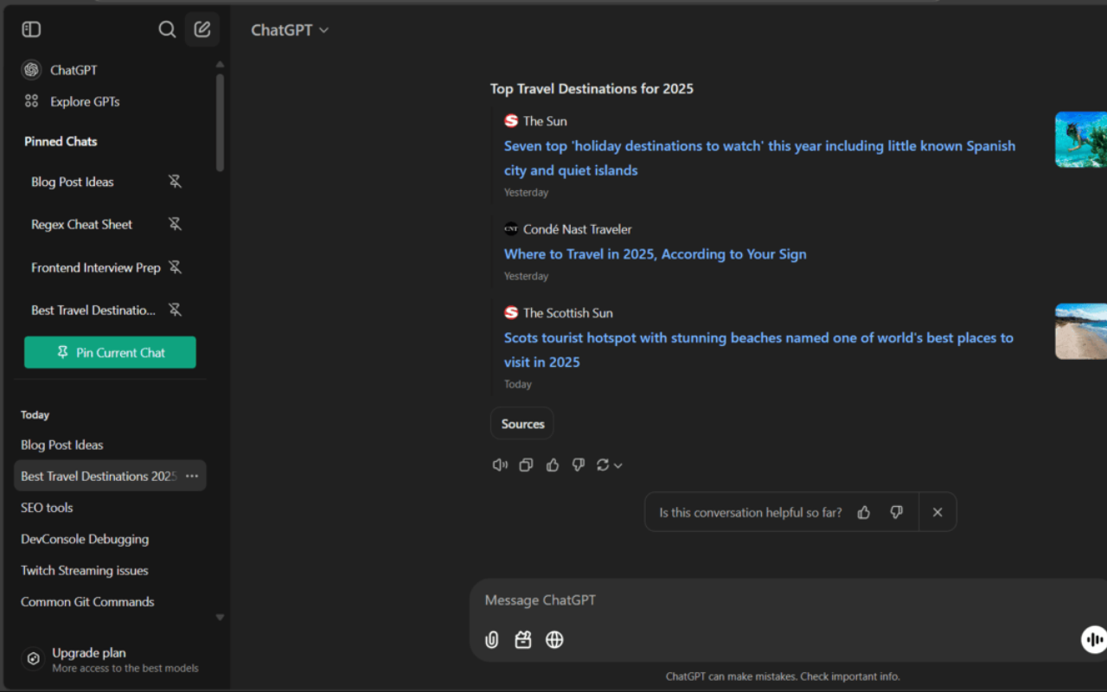
Task: Open the Sun article about seven holiday destinations
Action: (x=759, y=158)
